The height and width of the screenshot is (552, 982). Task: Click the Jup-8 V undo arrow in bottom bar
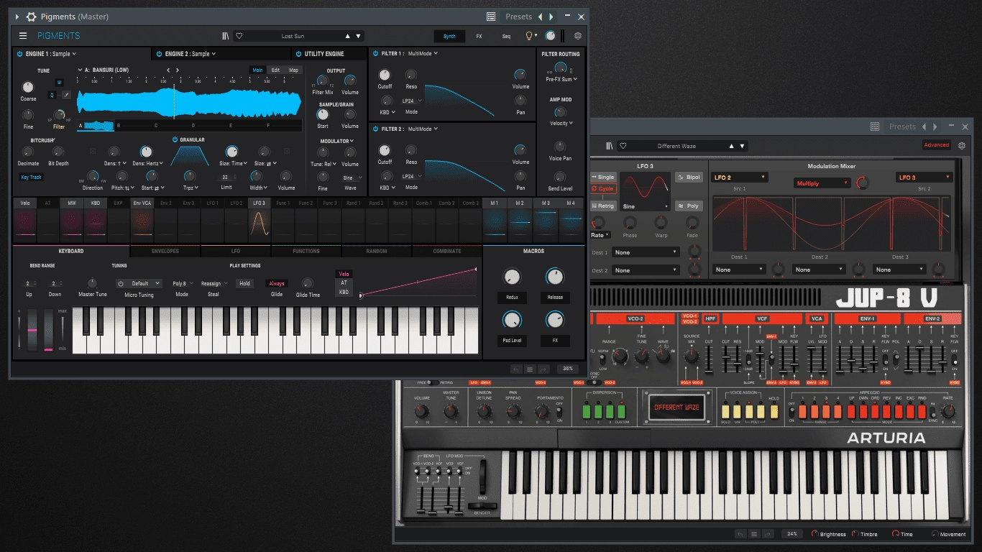740,534
